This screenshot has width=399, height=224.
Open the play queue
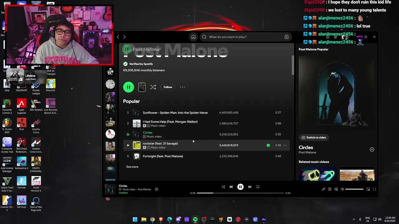[330, 189]
